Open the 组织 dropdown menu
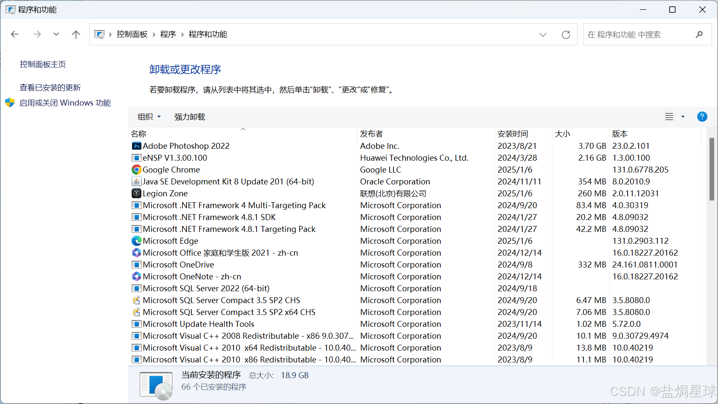 coord(149,117)
